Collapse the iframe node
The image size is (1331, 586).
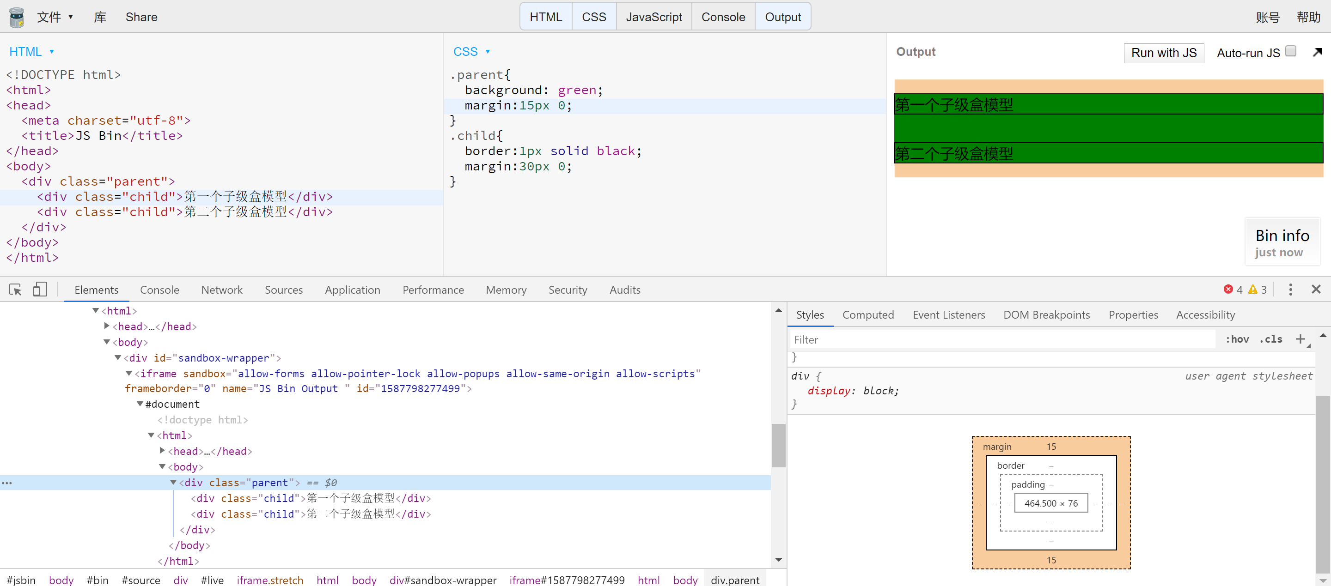[128, 373]
